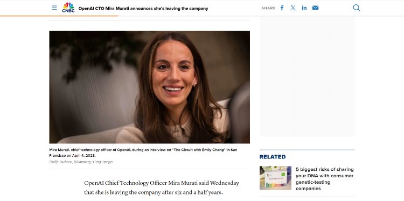404x201 pixels.
Task: Click the orange reading progress bar
Action: pyautogui.click(x=59, y=16)
